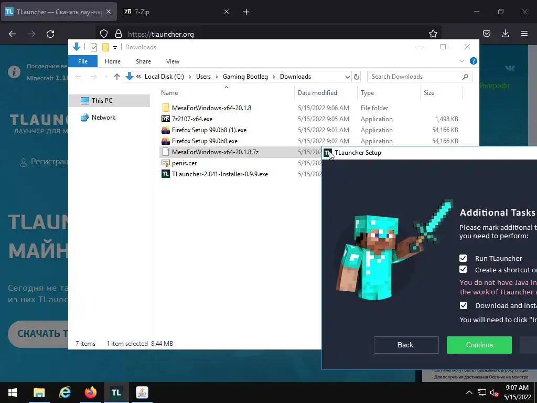537x403 pixels.
Task: Toggle Download and install Java checkbox
Action: [x=464, y=305]
